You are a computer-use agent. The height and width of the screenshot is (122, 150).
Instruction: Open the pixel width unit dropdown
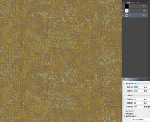pyautogui.click(x=147, y=87)
